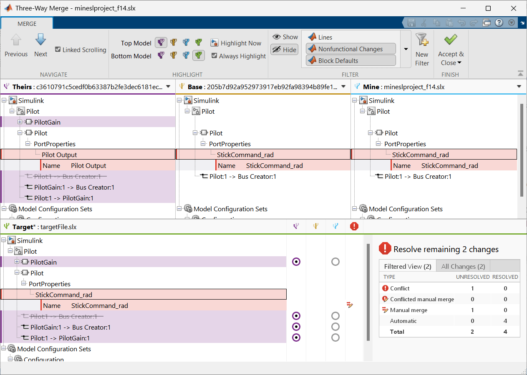Disable the Always Highlight checkbox

(214, 56)
